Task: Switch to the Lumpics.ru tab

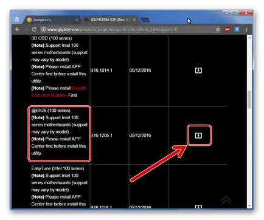Action: [52, 19]
